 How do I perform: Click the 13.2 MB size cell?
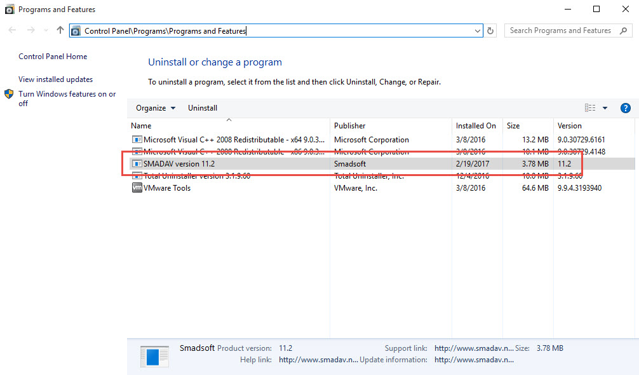[x=535, y=140]
